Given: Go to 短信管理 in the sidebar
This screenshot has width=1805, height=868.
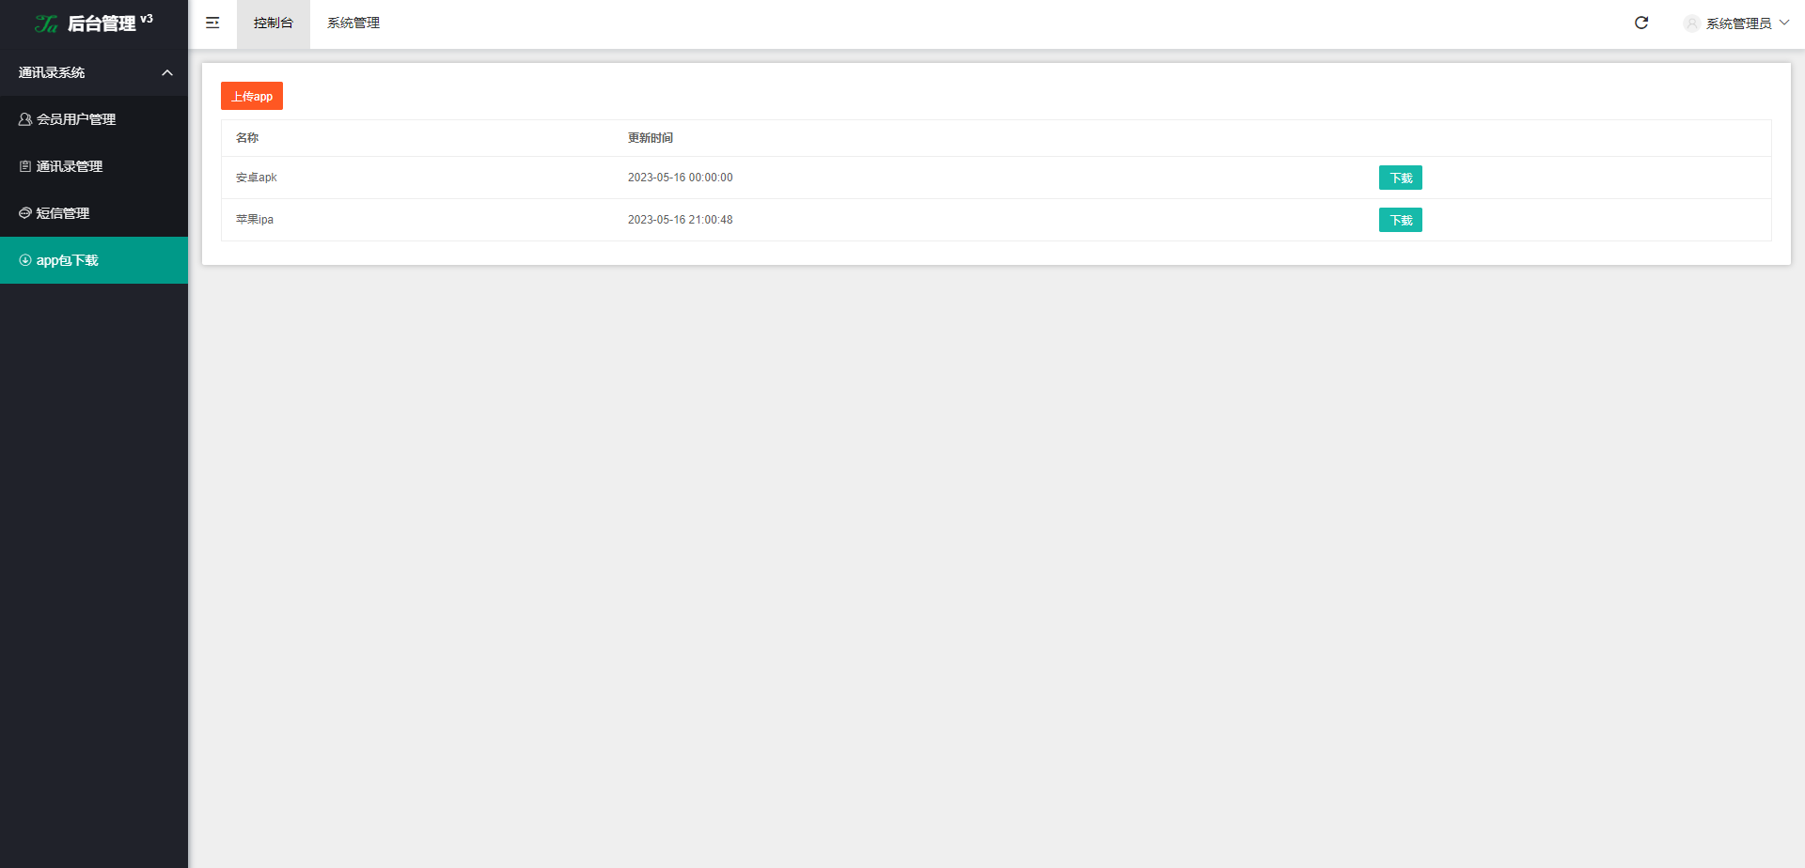Looking at the screenshot, I should (x=62, y=213).
